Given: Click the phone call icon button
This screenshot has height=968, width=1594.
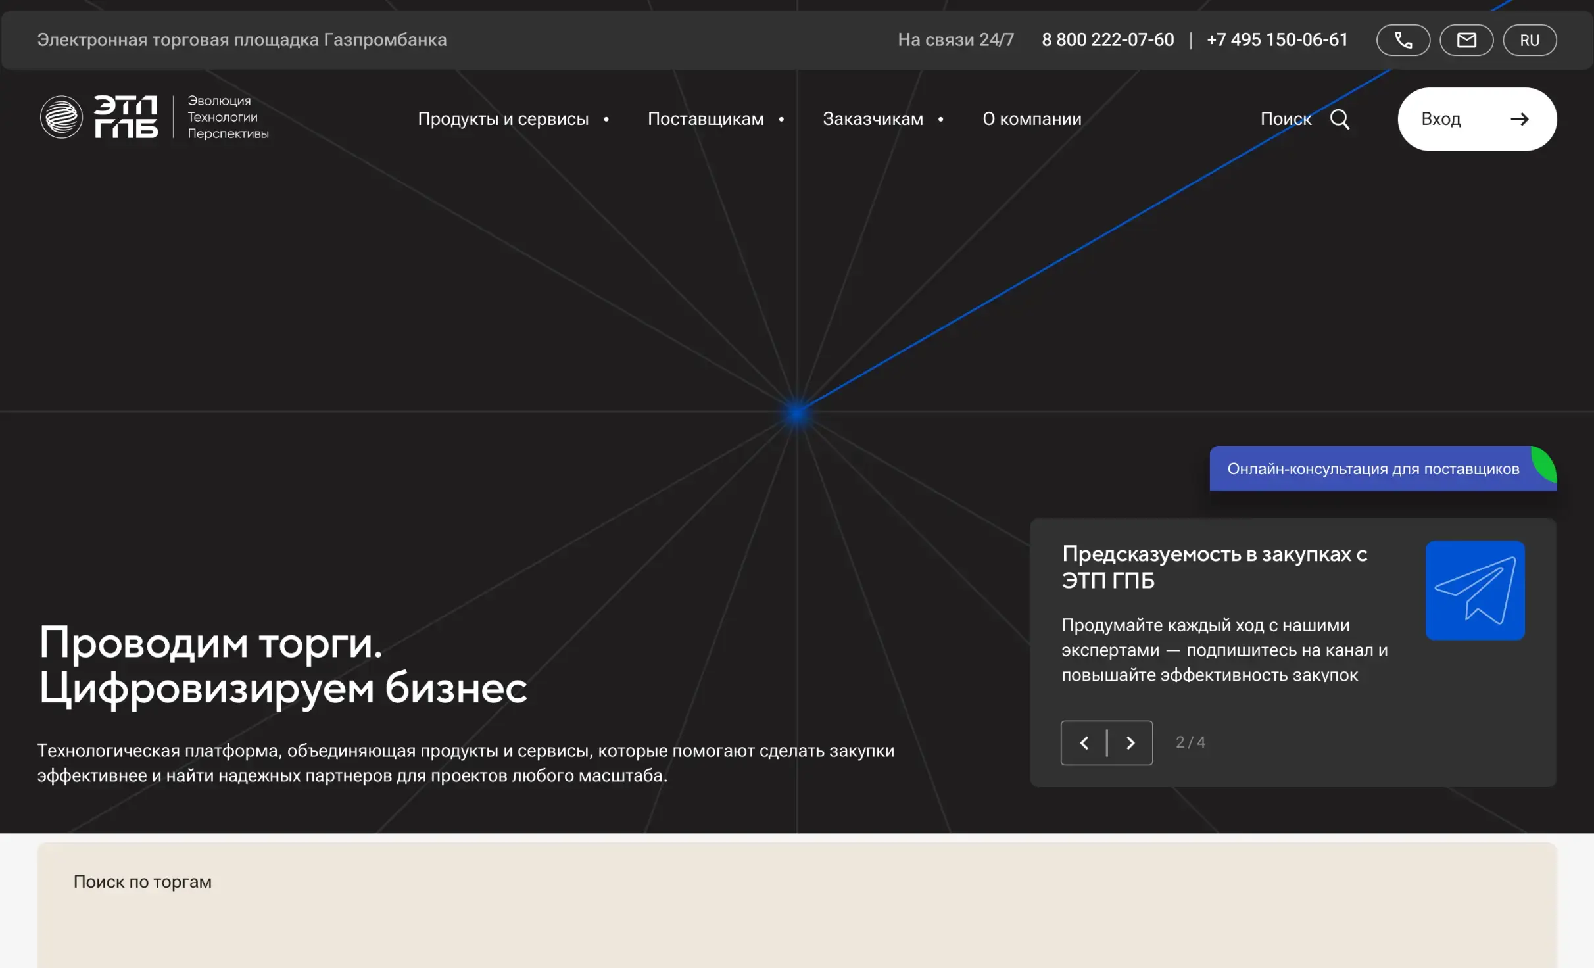Looking at the screenshot, I should (1403, 40).
